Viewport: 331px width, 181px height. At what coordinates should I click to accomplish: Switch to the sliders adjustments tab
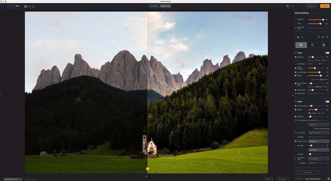click(301, 45)
